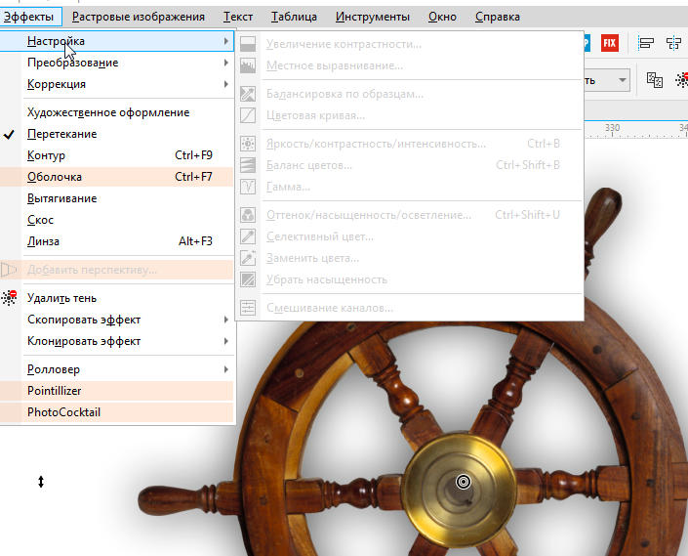This screenshot has width=688, height=556.
Task: Click Увеличение контрастности… entry
Action: coord(409,44)
